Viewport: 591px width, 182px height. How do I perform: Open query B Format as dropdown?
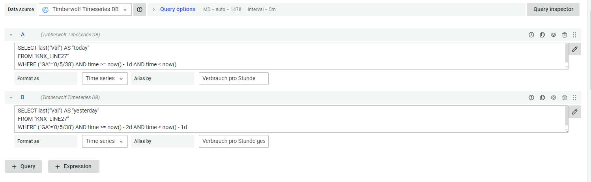pyautogui.click(x=105, y=141)
